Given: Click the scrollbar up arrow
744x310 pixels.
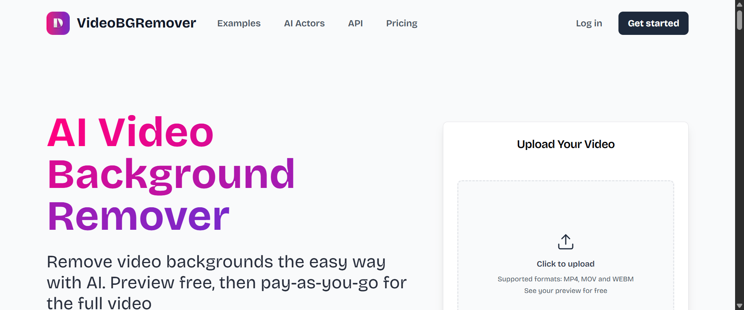Looking at the screenshot, I should point(739,5).
